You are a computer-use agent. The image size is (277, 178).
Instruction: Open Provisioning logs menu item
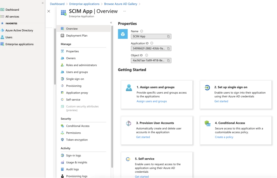(x=77, y=176)
